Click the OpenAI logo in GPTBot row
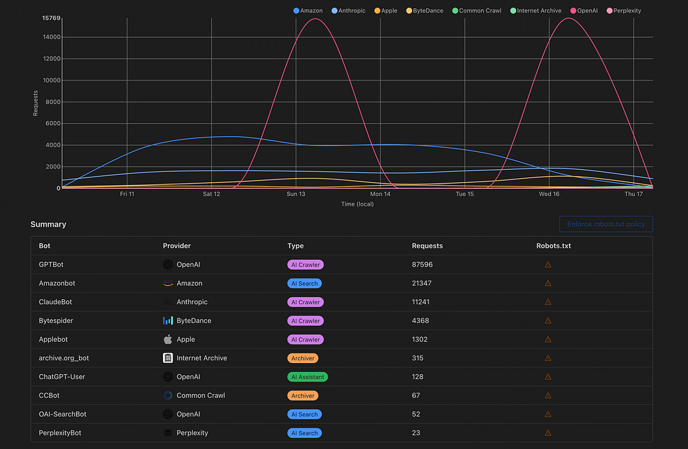The height and width of the screenshot is (449, 688). pyautogui.click(x=168, y=265)
